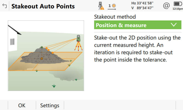Go back using the return arrow
183x110 pixels.
coord(4,6)
